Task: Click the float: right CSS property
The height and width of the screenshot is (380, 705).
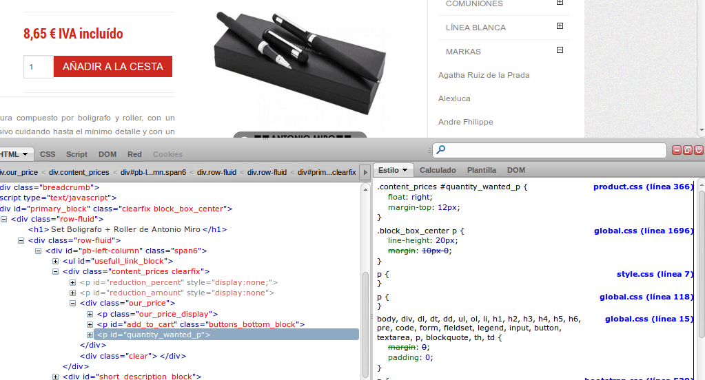Action: (x=410, y=197)
